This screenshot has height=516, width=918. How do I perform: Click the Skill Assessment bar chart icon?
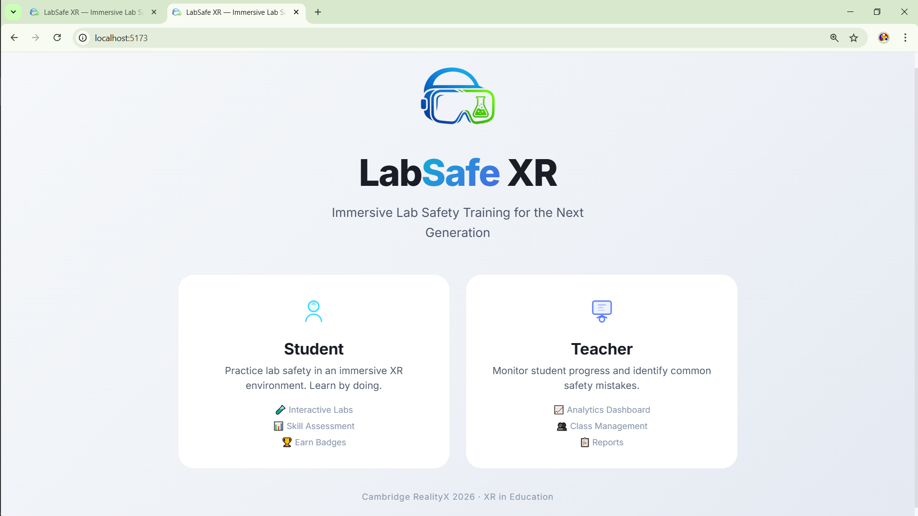coord(278,426)
